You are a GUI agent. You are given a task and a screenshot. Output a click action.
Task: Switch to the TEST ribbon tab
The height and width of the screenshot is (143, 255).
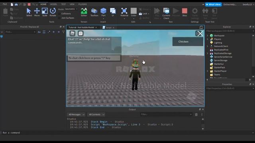63,4
